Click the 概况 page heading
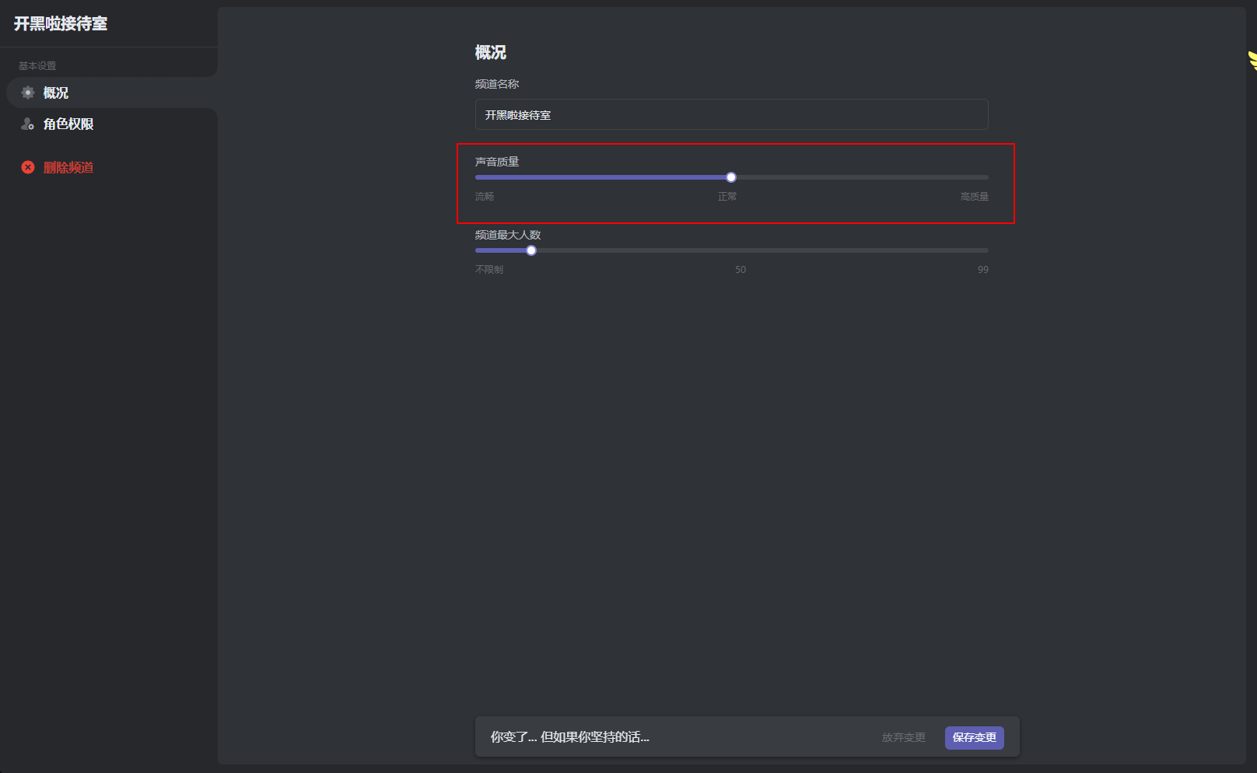 [491, 52]
